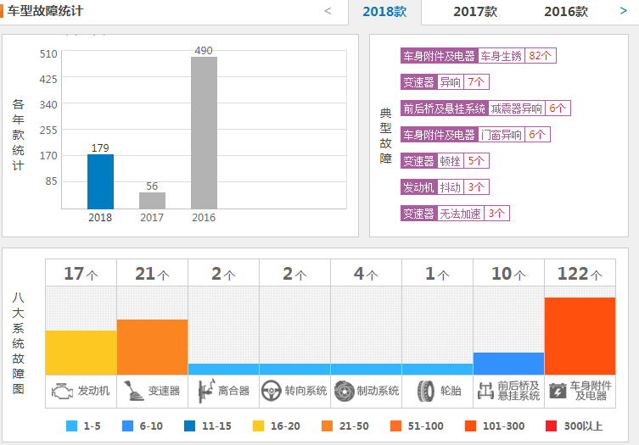Screen dimensions: 639x445
Task: Click the orange 变速器 fault bar
Action: tap(153, 347)
